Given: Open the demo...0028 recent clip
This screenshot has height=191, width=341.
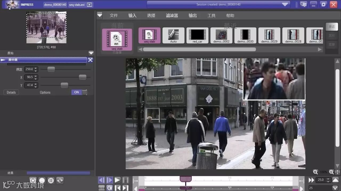Looking at the screenshot, I should [293, 35].
